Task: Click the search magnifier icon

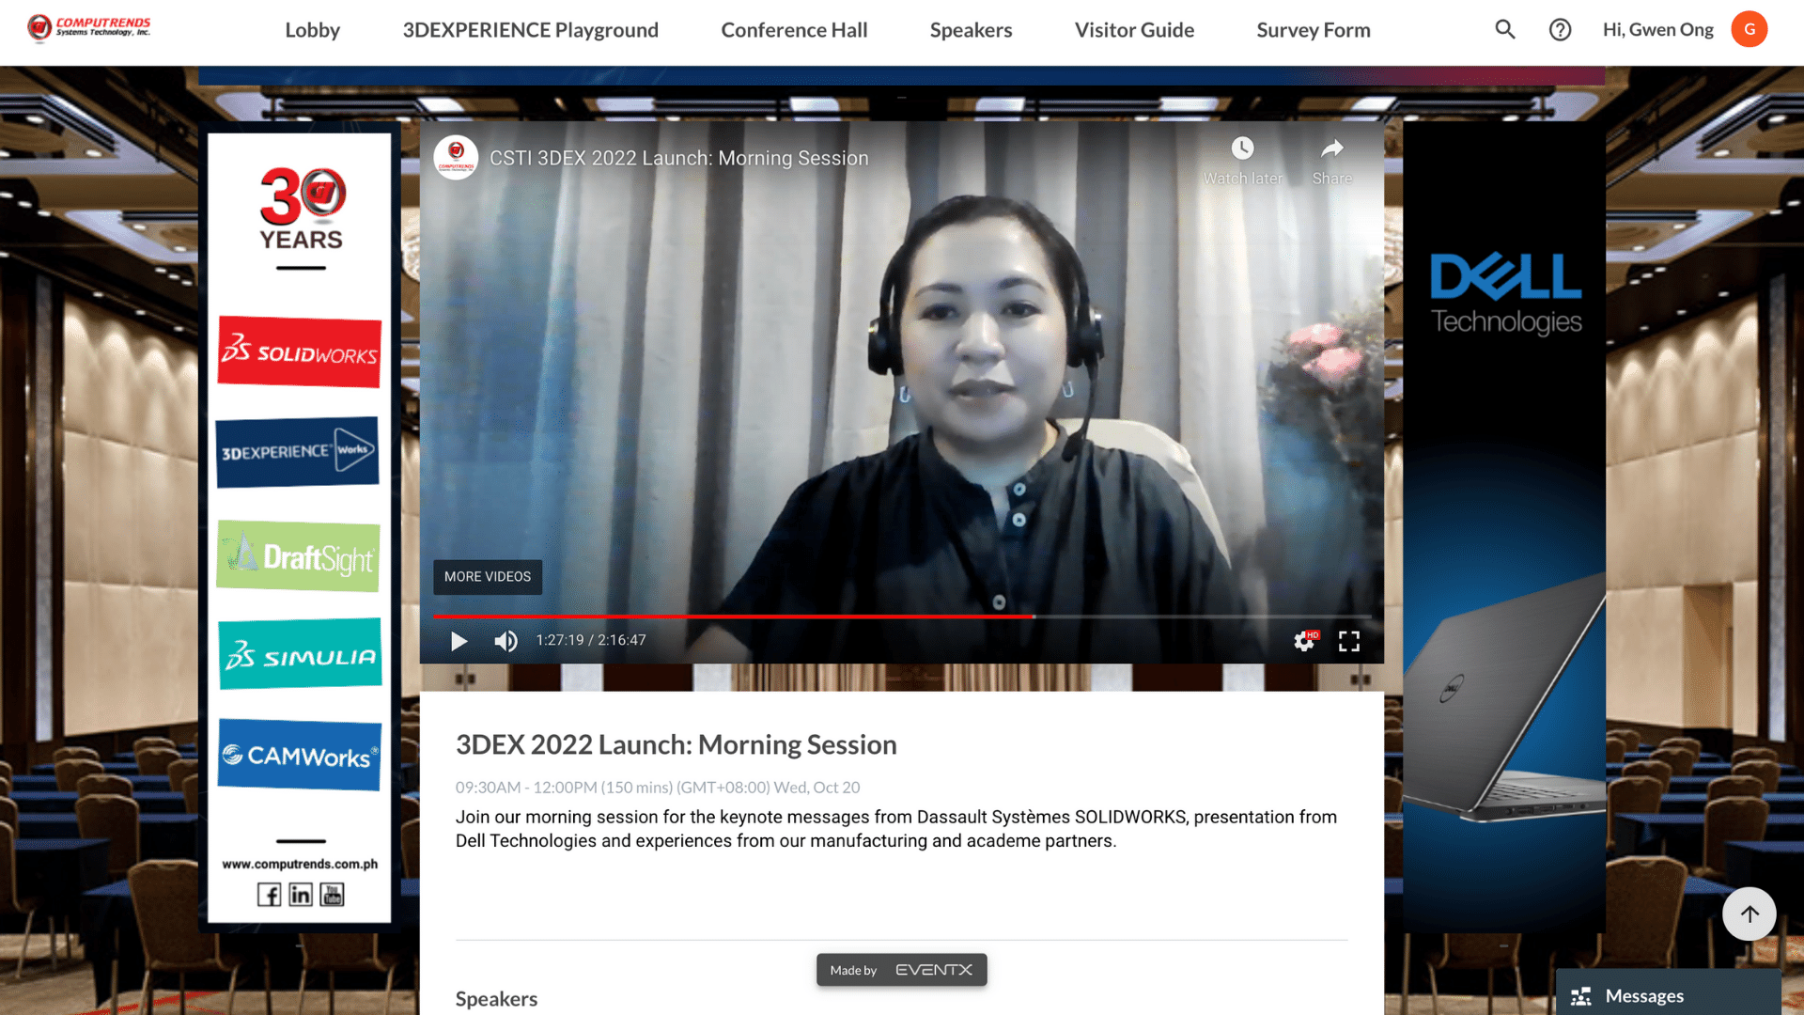Action: point(1505,30)
